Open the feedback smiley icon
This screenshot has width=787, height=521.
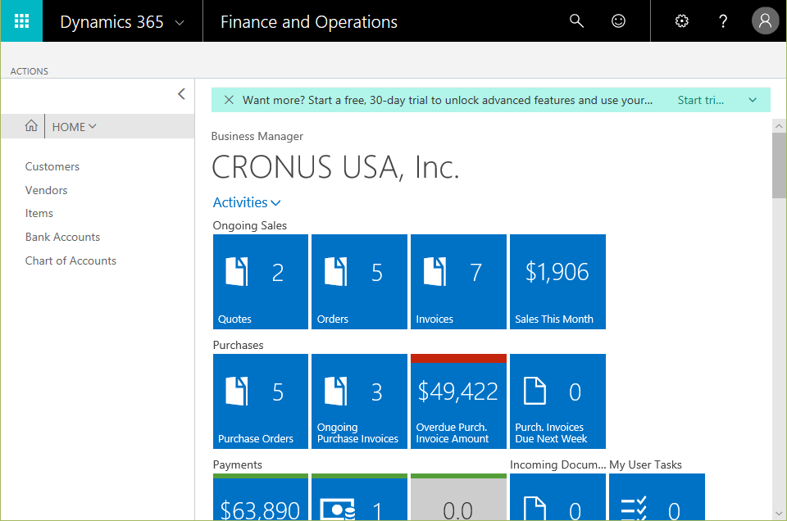[618, 21]
